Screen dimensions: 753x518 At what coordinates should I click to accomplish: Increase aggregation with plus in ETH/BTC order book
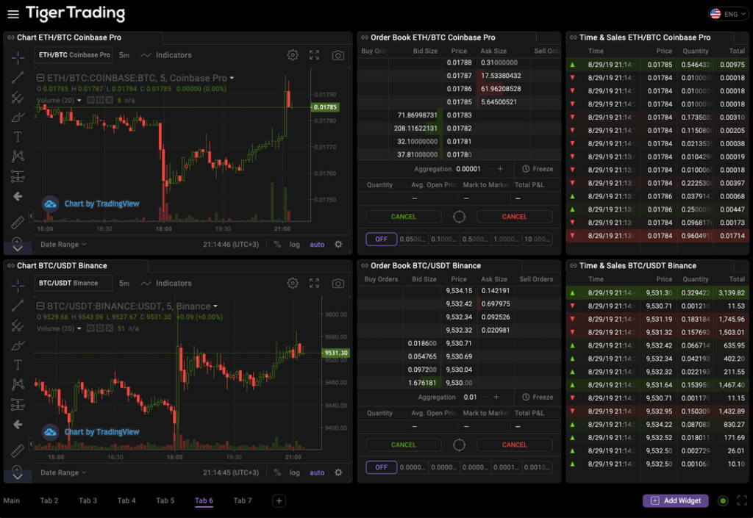pyautogui.click(x=500, y=169)
